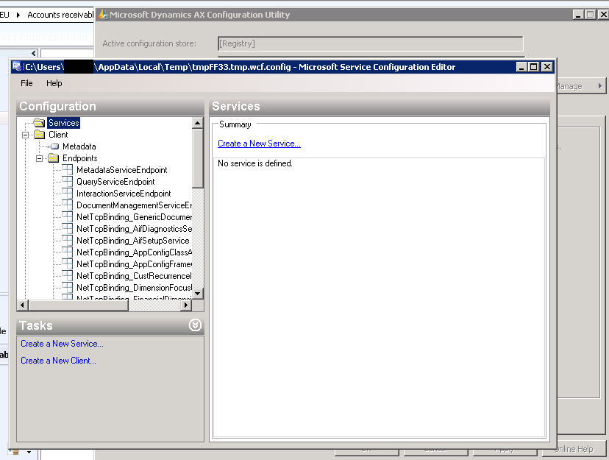Select the Services folder icon

[x=40, y=124]
